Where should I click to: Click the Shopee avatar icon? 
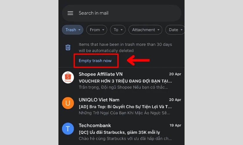point(68,77)
